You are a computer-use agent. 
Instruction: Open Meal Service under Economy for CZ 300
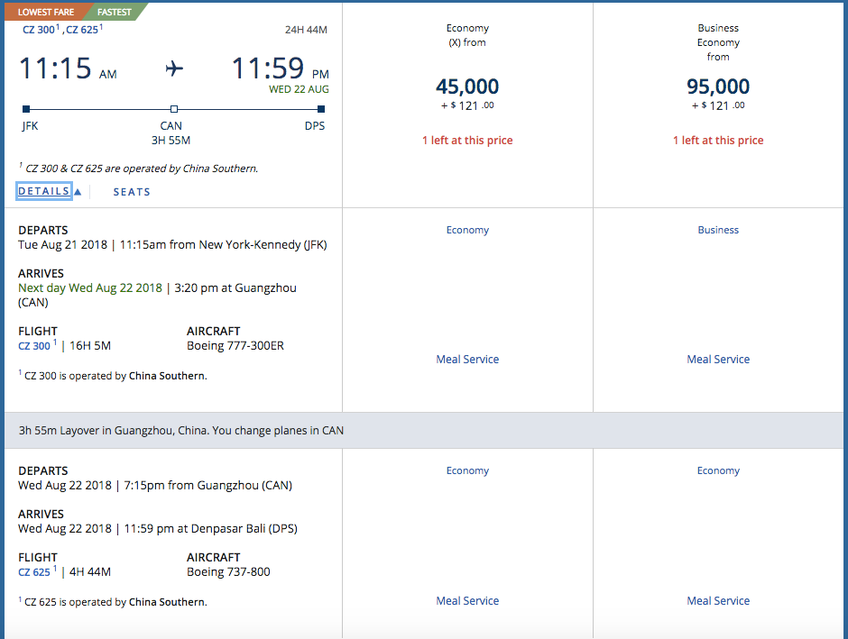coord(467,359)
